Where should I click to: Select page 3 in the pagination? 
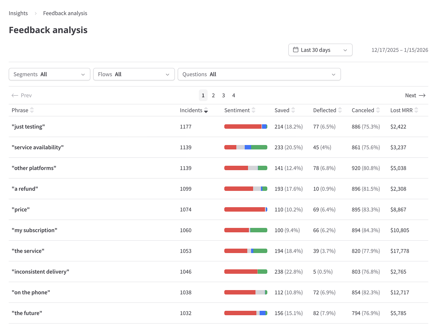click(x=223, y=95)
